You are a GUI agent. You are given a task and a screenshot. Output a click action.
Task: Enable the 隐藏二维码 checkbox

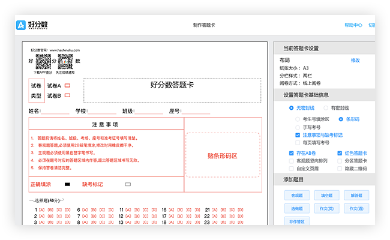pos(340,169)
